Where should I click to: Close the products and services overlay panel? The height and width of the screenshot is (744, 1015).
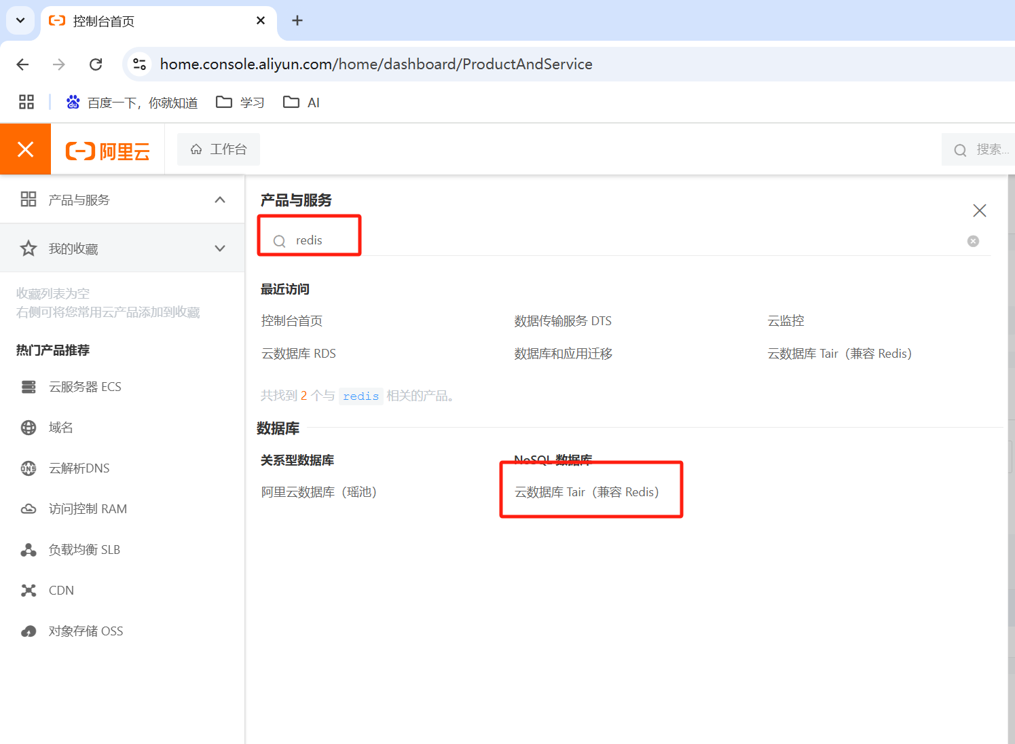(x=979, y=210)
